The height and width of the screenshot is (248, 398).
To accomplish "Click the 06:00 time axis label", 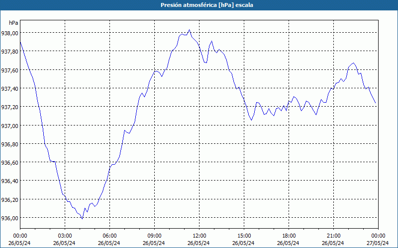I will [109, 236].
